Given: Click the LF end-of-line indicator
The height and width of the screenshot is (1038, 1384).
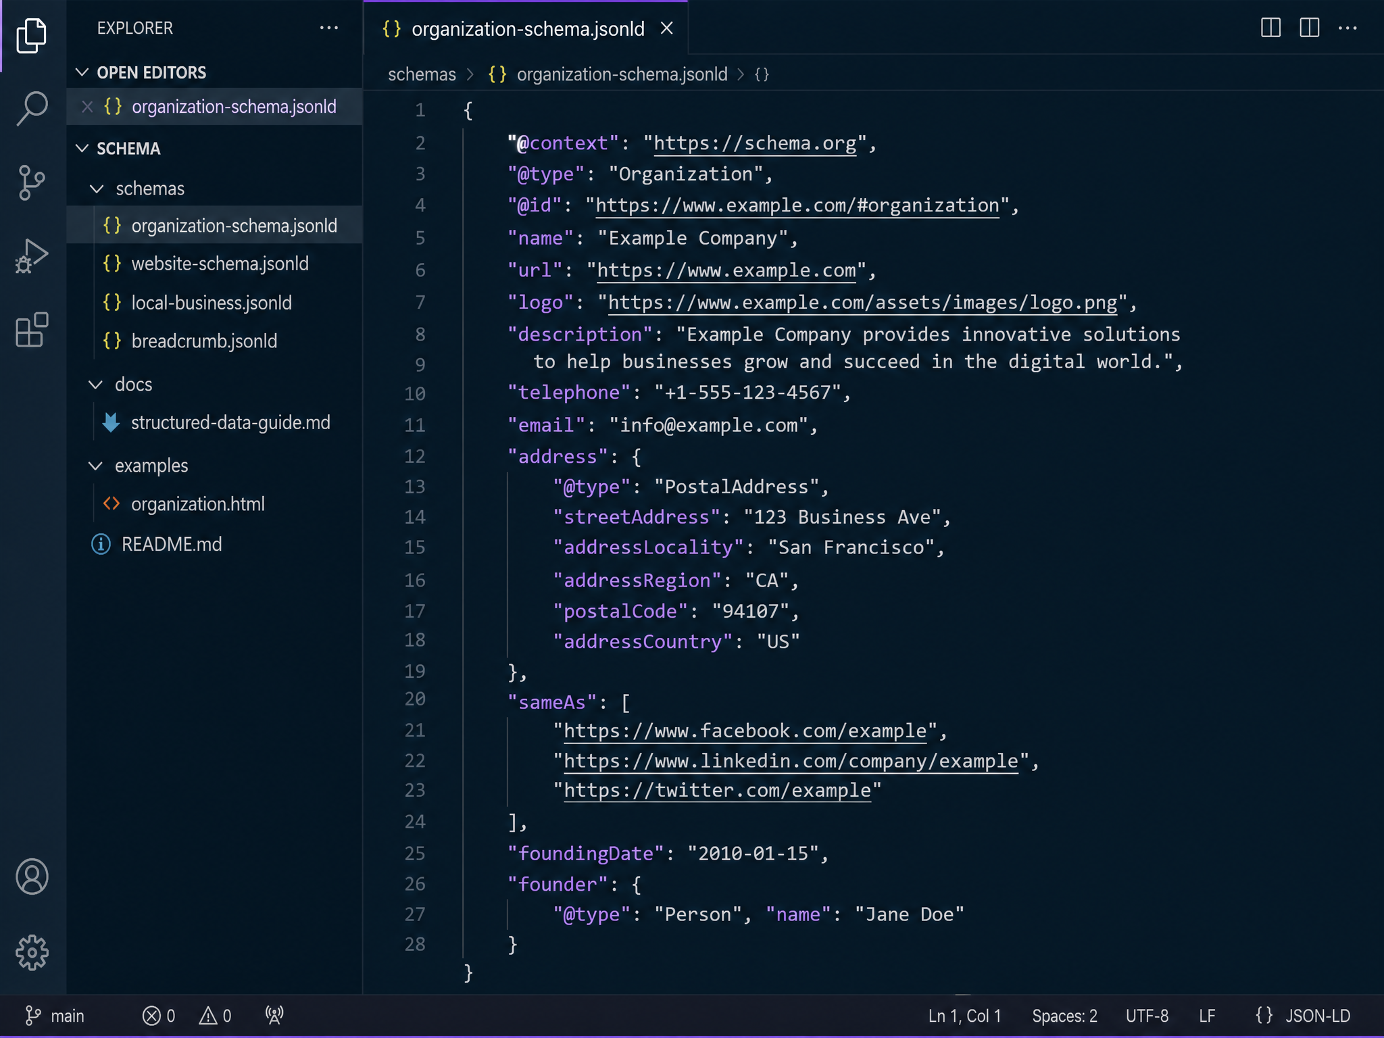Looking at the screenshot, I should coord(1207,1016).
